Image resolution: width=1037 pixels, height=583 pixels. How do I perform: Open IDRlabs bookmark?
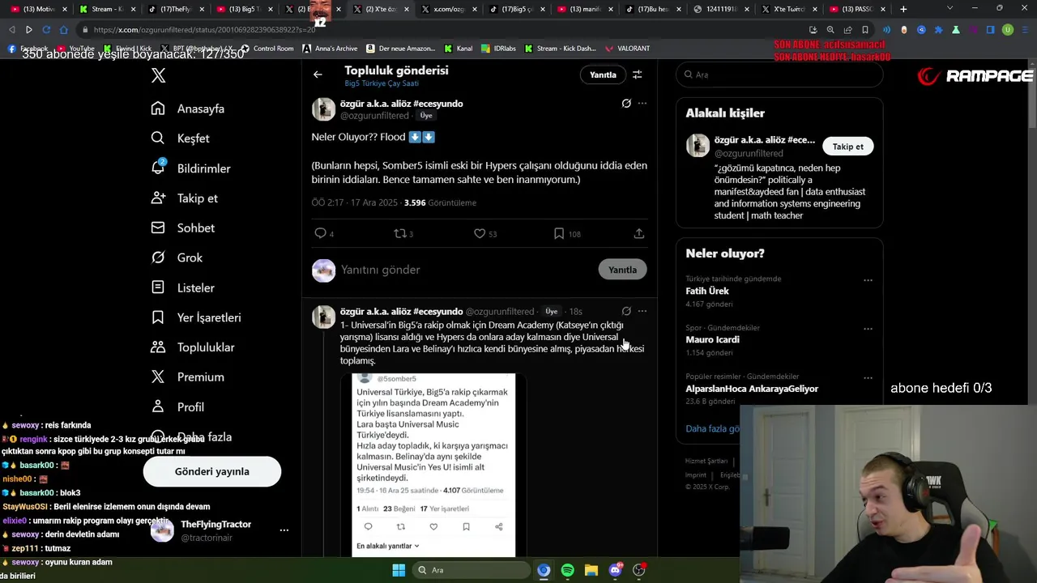click(498, 49)
